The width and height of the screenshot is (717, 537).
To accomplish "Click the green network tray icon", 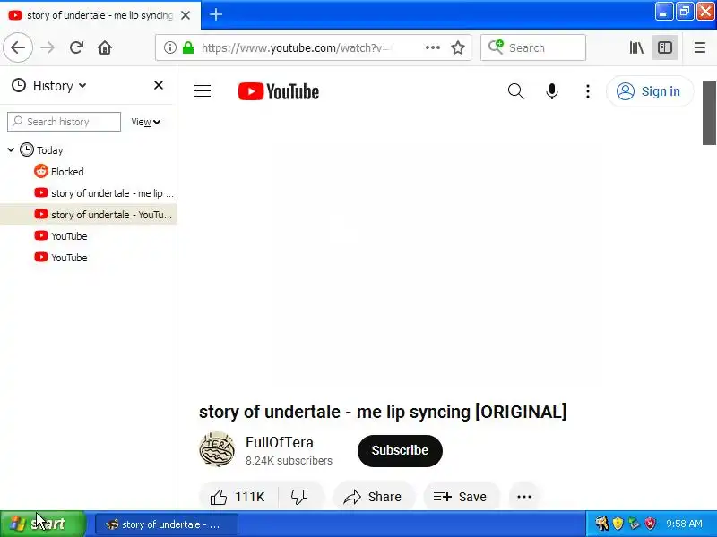I will point(634,524).
